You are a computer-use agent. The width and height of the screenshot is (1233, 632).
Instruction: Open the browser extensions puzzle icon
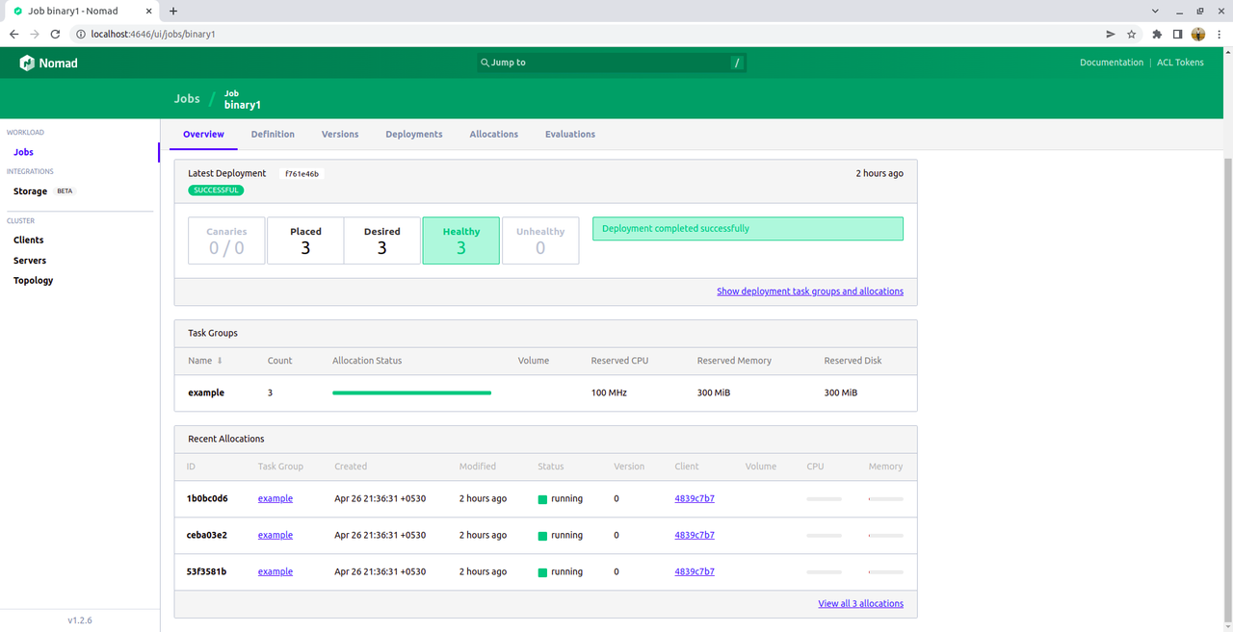[x=1157, y=34]
